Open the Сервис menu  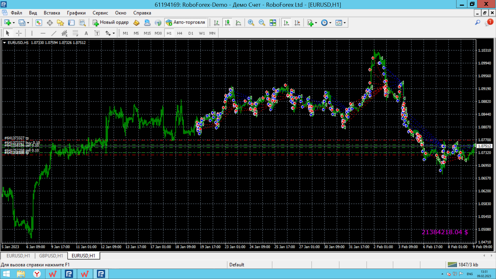pyautogui.click(x=100, y=13)
